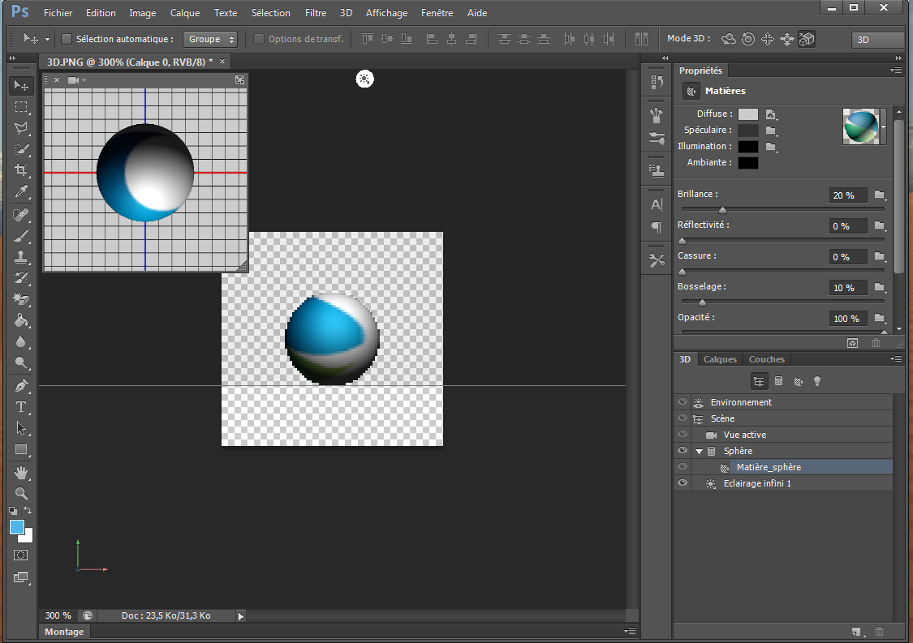Open the material preset picker arrow

point(884,127)
